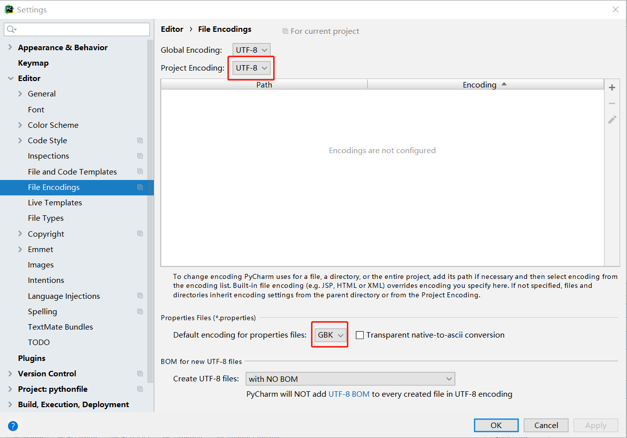Open Plugins settings page
The image size is (627, 438).
(31, 358)
